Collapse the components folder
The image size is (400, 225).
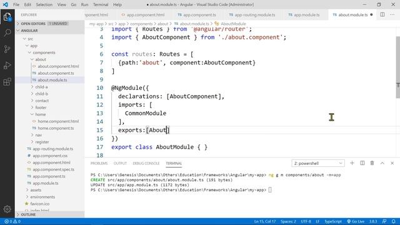[44, 52]
